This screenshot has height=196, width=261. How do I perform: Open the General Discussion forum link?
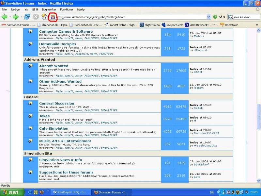coord(56,104)
